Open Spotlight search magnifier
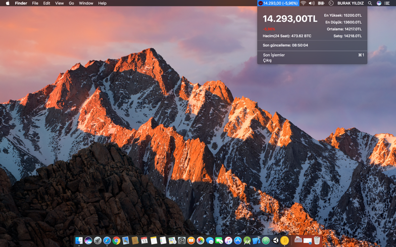Screen dimensions: 396x247 click(x=370, y=3)
